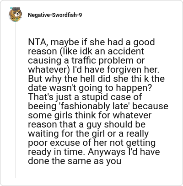This screenshot has height=186, width=183.
Task: Click the phrase 'fashionably late' in the comment
Action: (94, 106)
